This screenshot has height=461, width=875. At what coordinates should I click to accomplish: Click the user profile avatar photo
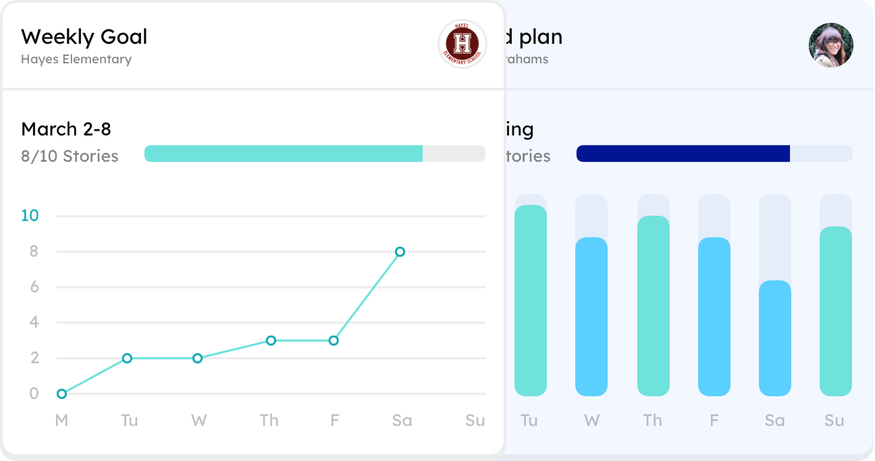[831, 45]
